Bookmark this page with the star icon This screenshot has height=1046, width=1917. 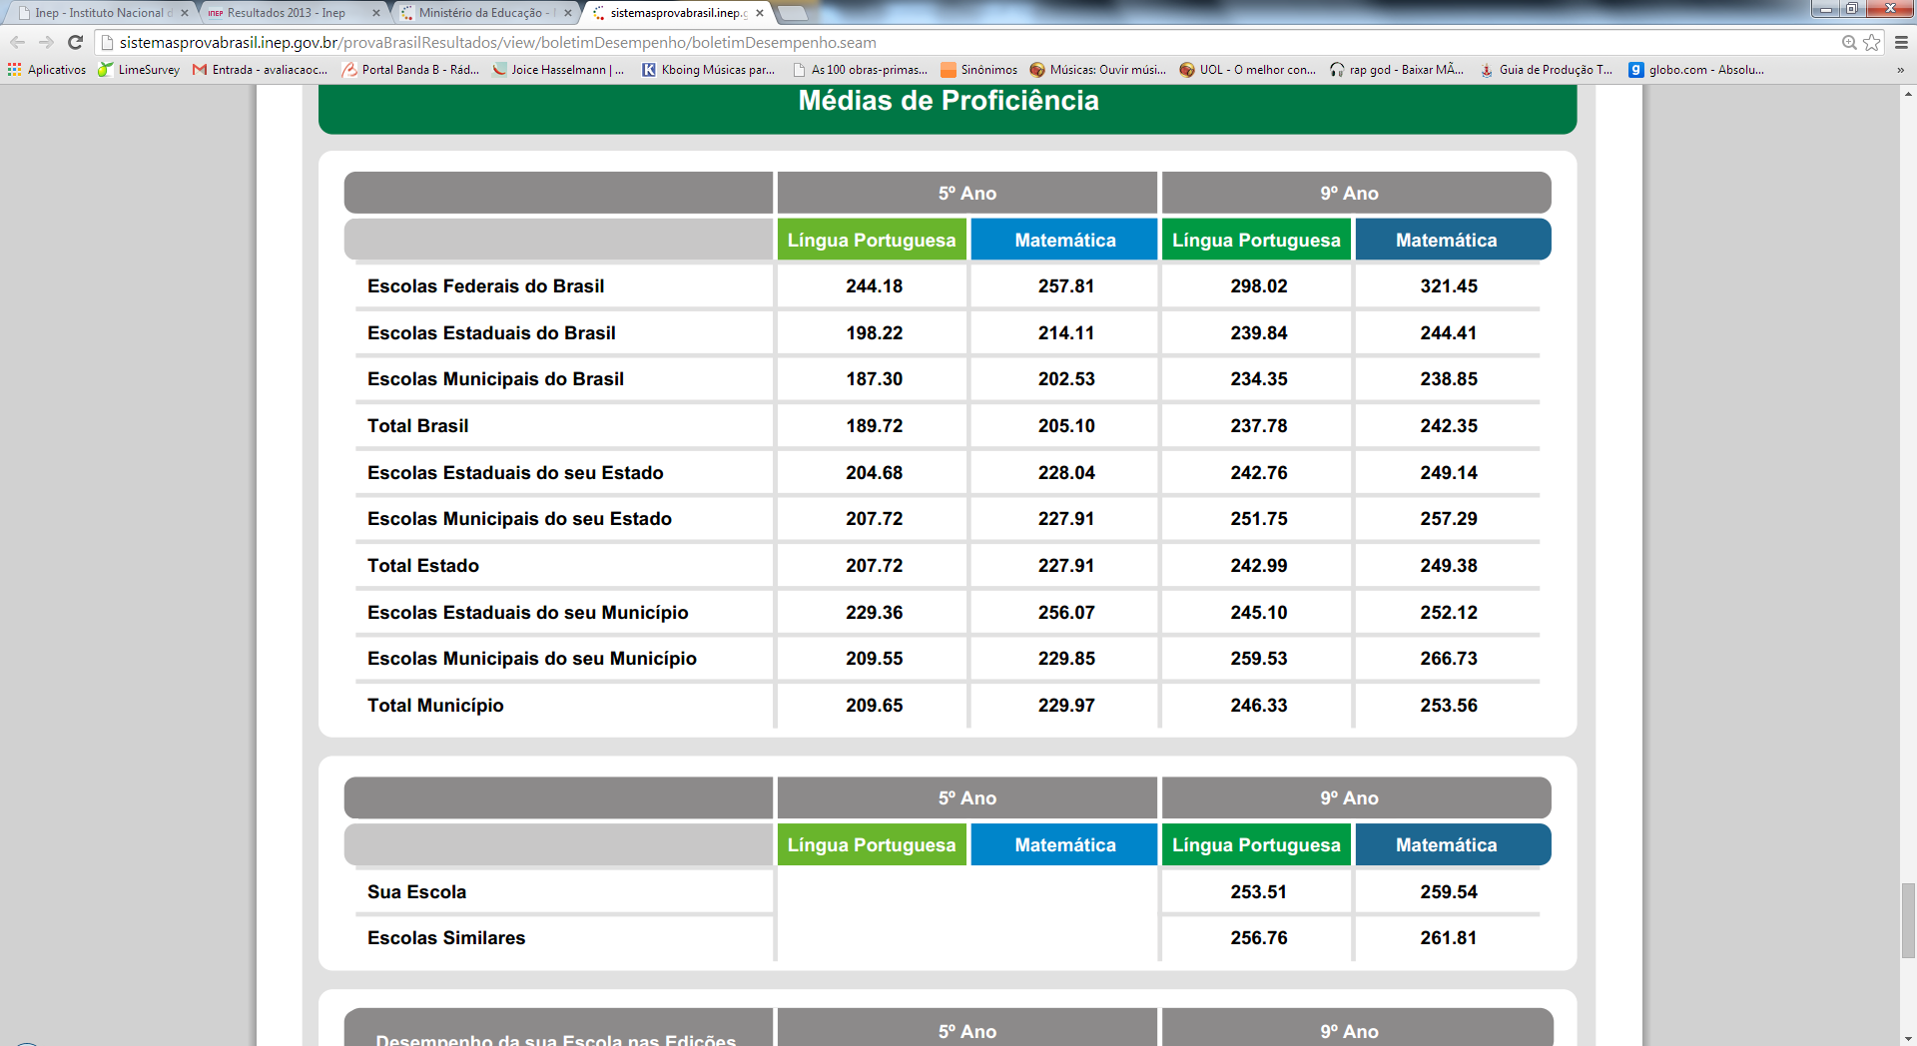point(1872,42)
